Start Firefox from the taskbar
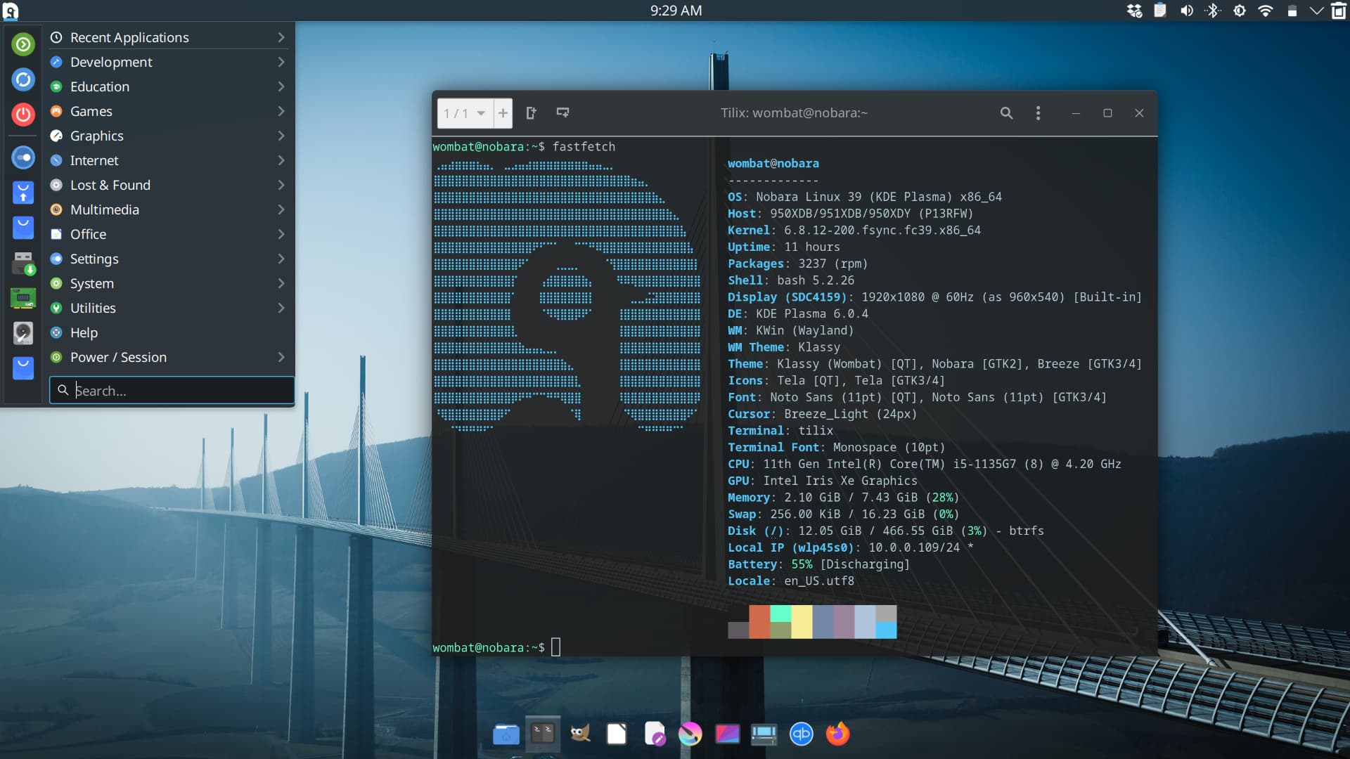Viewport: 1350px width, 759px height. pos(837,734)
